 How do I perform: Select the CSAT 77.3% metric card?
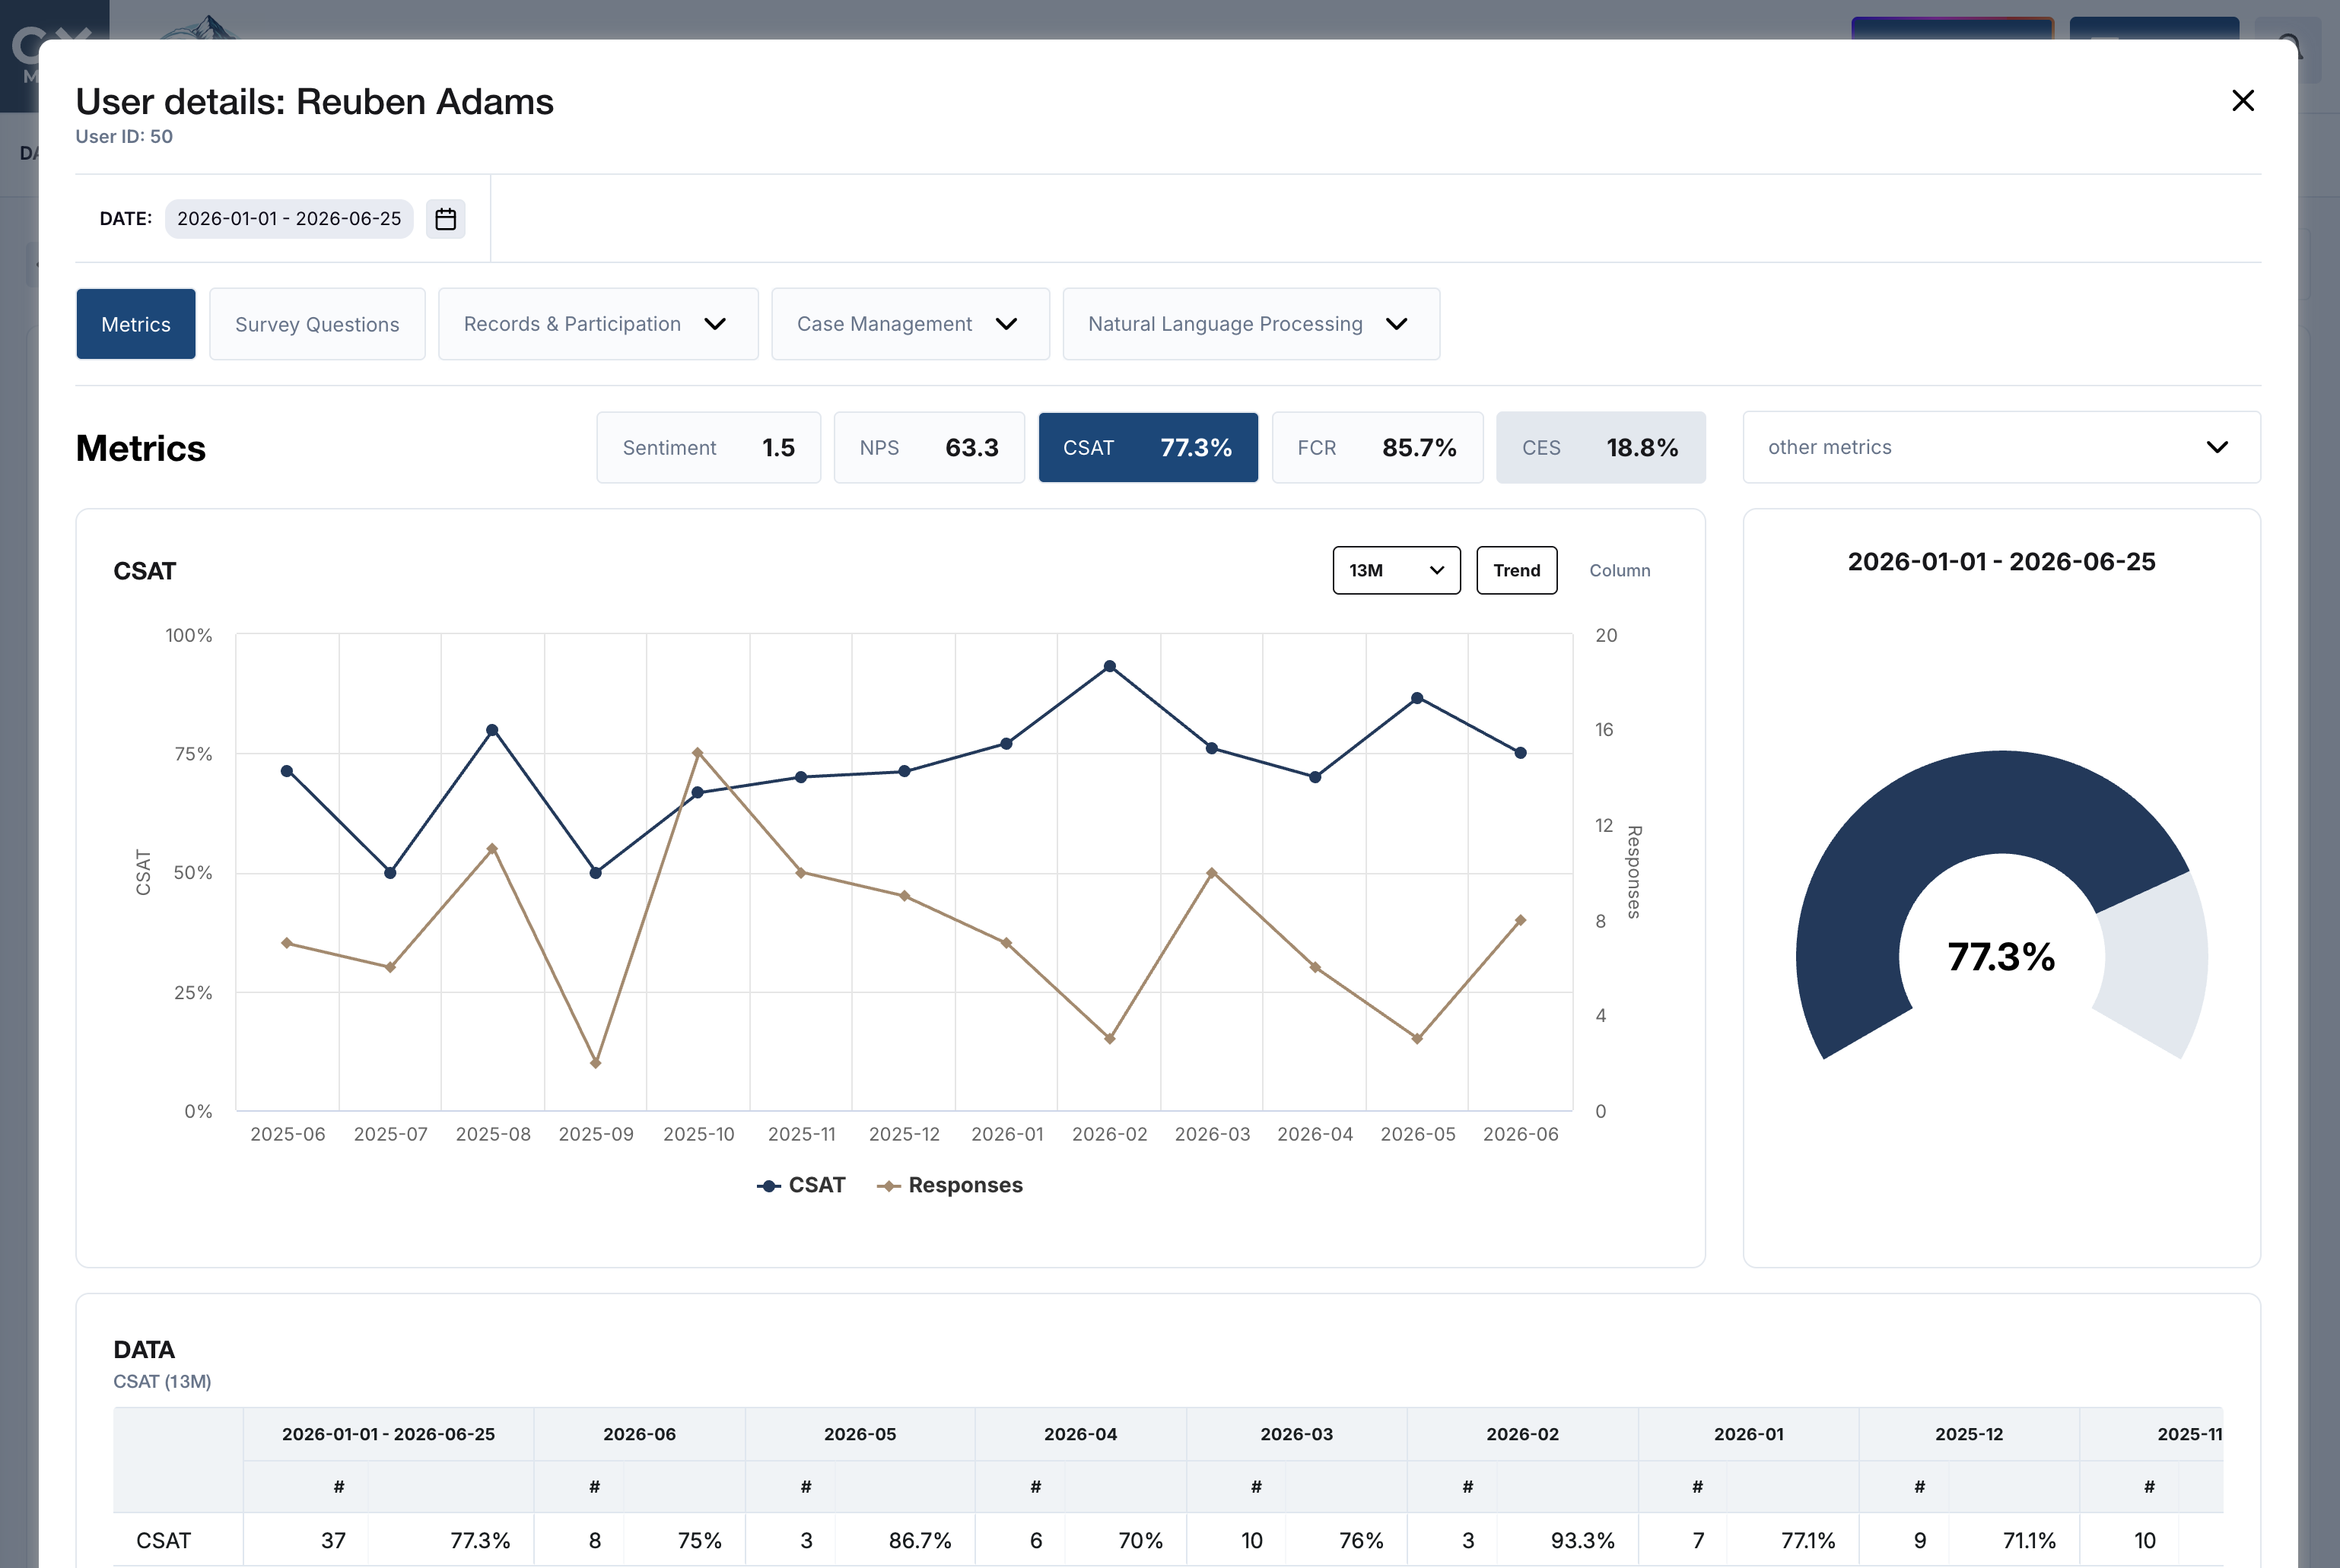1149,448
